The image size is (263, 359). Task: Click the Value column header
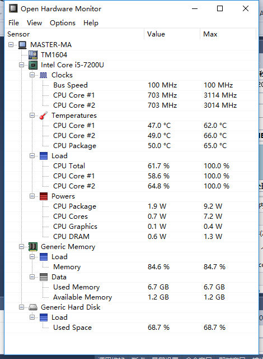(172, 34)
